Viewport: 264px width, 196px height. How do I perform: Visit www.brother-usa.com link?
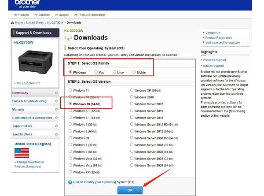tap(223, 42)
